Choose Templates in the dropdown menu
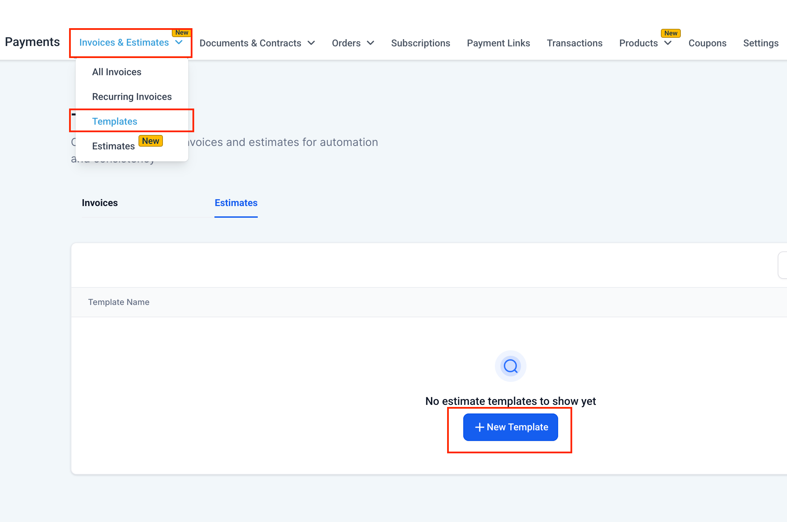Viewport: 787px width, 522px height. click(114, 121)
